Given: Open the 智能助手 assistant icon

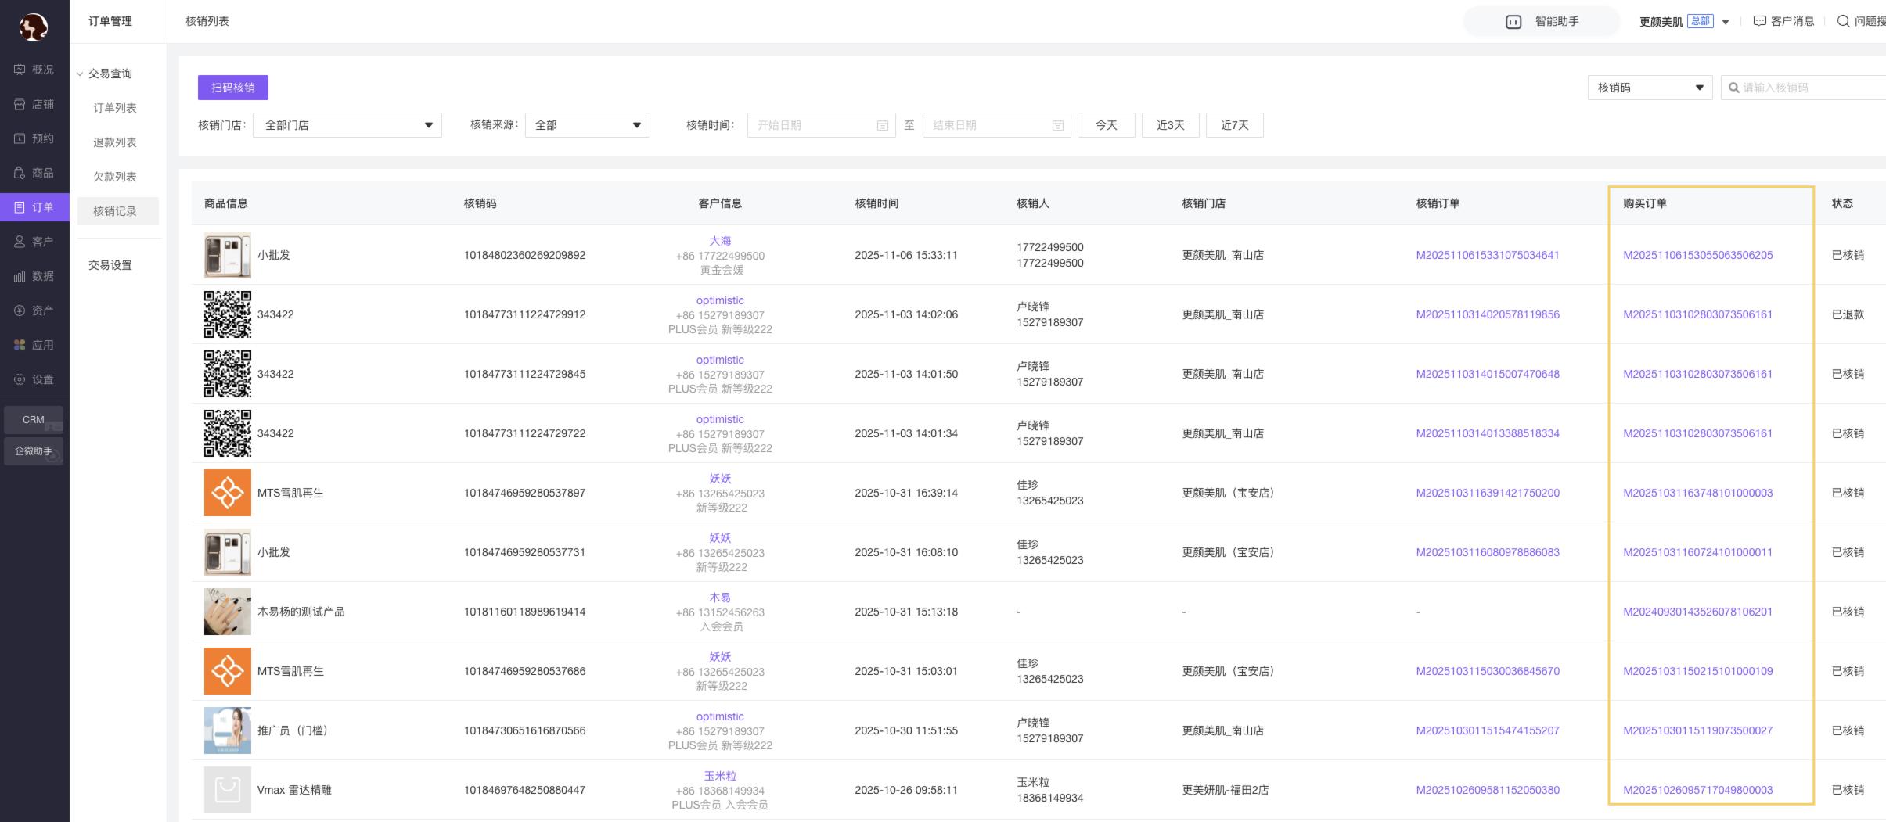Looking at the screenshot, I should click(1513, 22).
